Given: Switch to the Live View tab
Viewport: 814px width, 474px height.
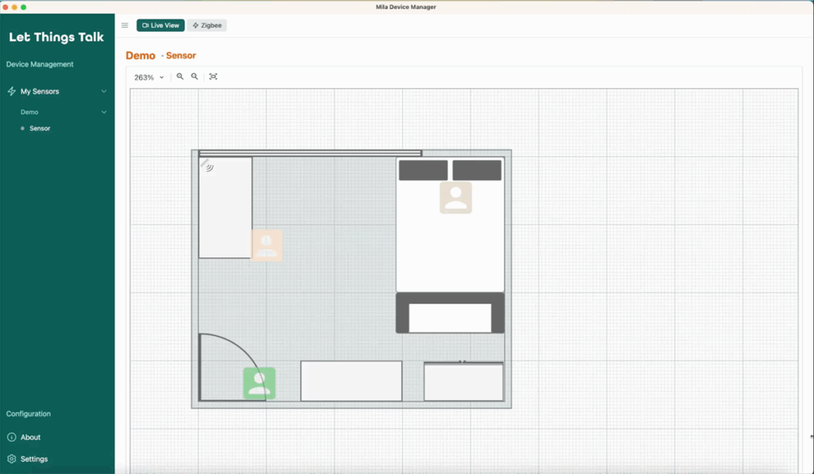Looking at the screenshot, I should pyautogui.click(x=161, y=25).
